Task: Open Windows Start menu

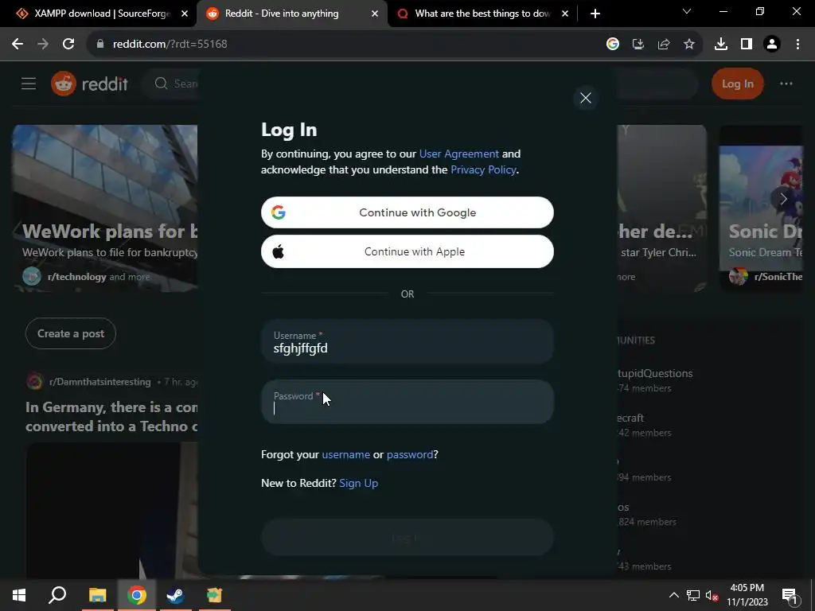Action: (x=19, y=595)
